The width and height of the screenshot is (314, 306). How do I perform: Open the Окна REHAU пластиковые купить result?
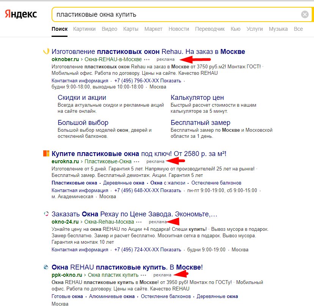click(x=127, y=267)
